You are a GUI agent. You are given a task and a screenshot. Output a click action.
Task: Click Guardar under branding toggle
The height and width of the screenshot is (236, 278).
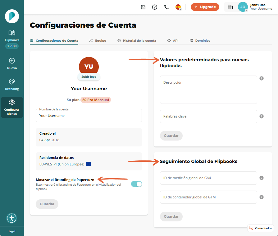(47, 204)
